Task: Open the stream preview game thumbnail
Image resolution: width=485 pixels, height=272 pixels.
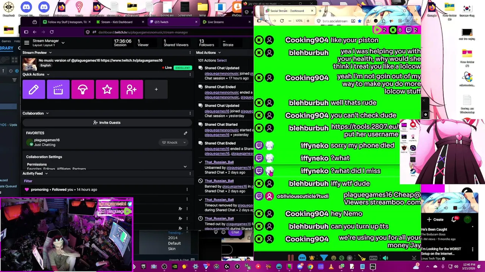Action: (x=30, y=65)
